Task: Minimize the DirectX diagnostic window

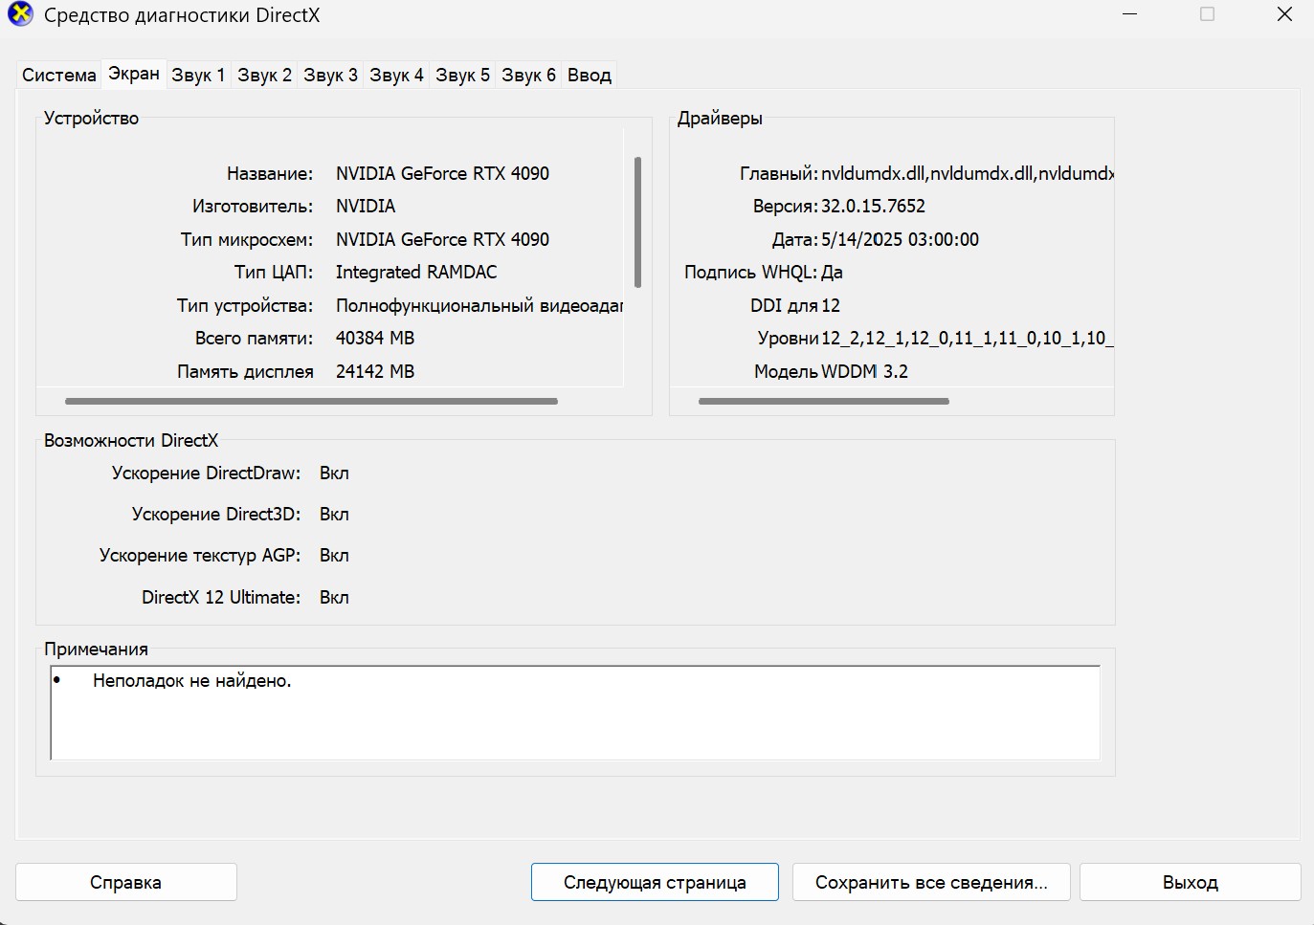Action: click(1129, 14)
